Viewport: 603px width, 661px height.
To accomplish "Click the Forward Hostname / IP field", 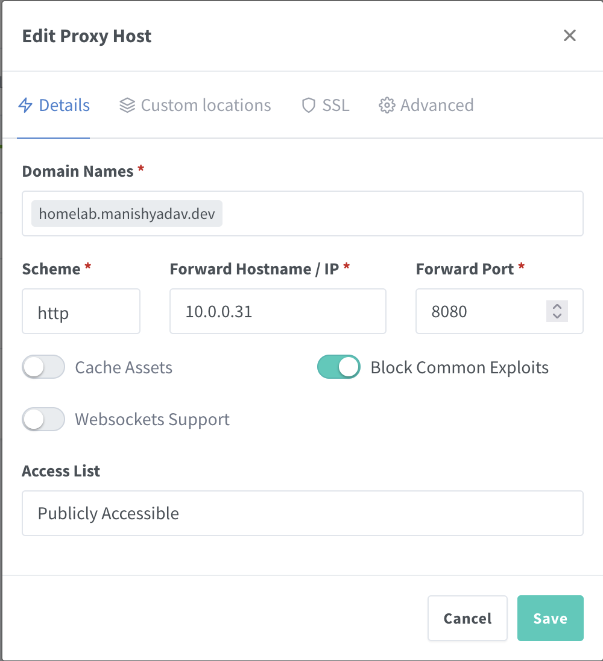I will [x=278, y=311].
